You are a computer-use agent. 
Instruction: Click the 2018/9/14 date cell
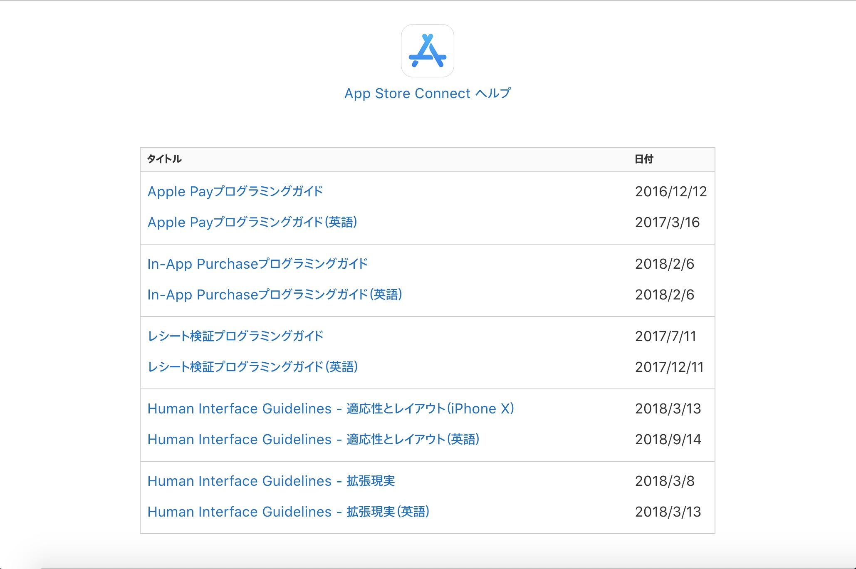[x=668, y=439]
